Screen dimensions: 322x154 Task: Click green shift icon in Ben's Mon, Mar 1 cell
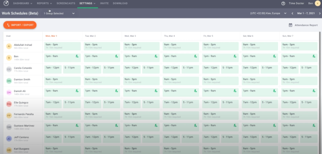pyautogui.click(x=77, y=56)
